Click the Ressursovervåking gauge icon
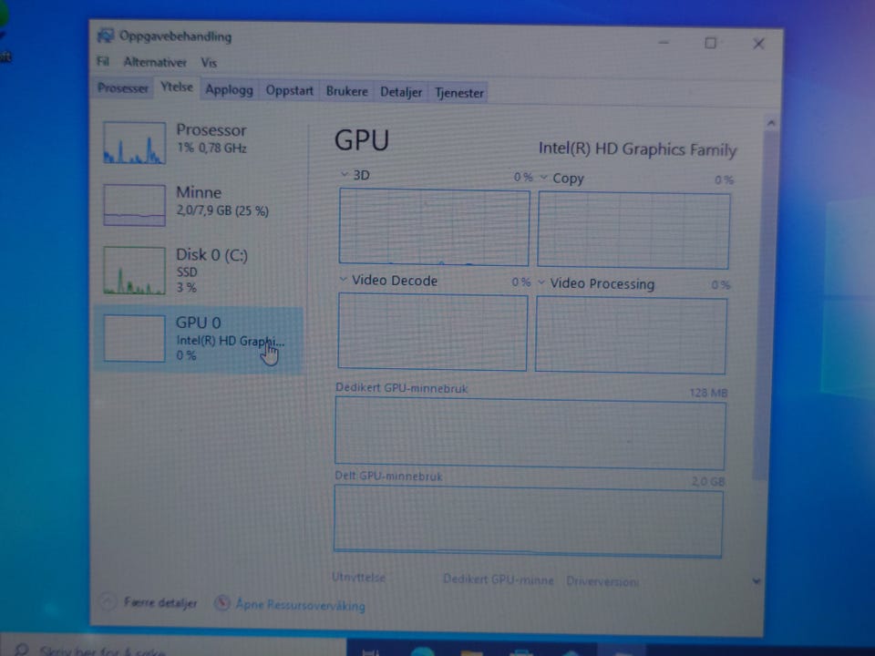875x656 pixels. 222,602
